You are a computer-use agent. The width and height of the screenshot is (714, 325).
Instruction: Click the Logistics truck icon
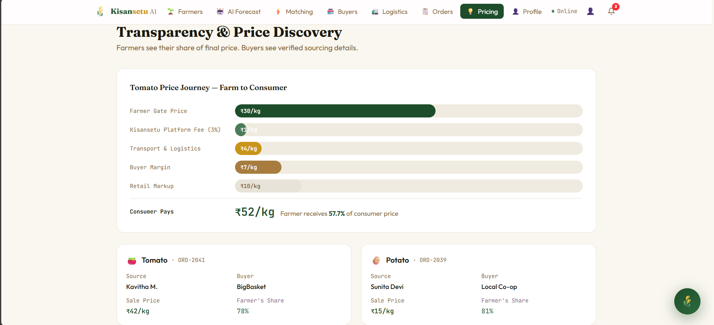coord(375,12)
